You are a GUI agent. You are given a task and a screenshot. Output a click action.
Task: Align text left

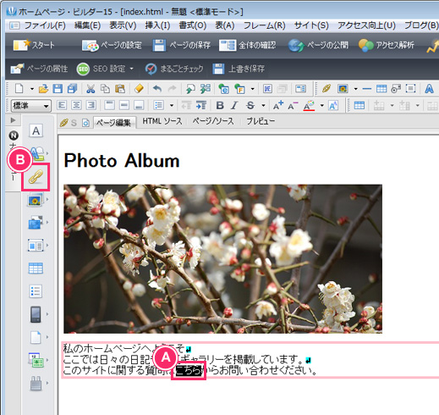[62, 106]
